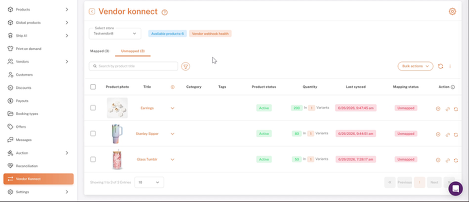Click the circle-plus action icon for Glass Tumblr

point(438,160)
